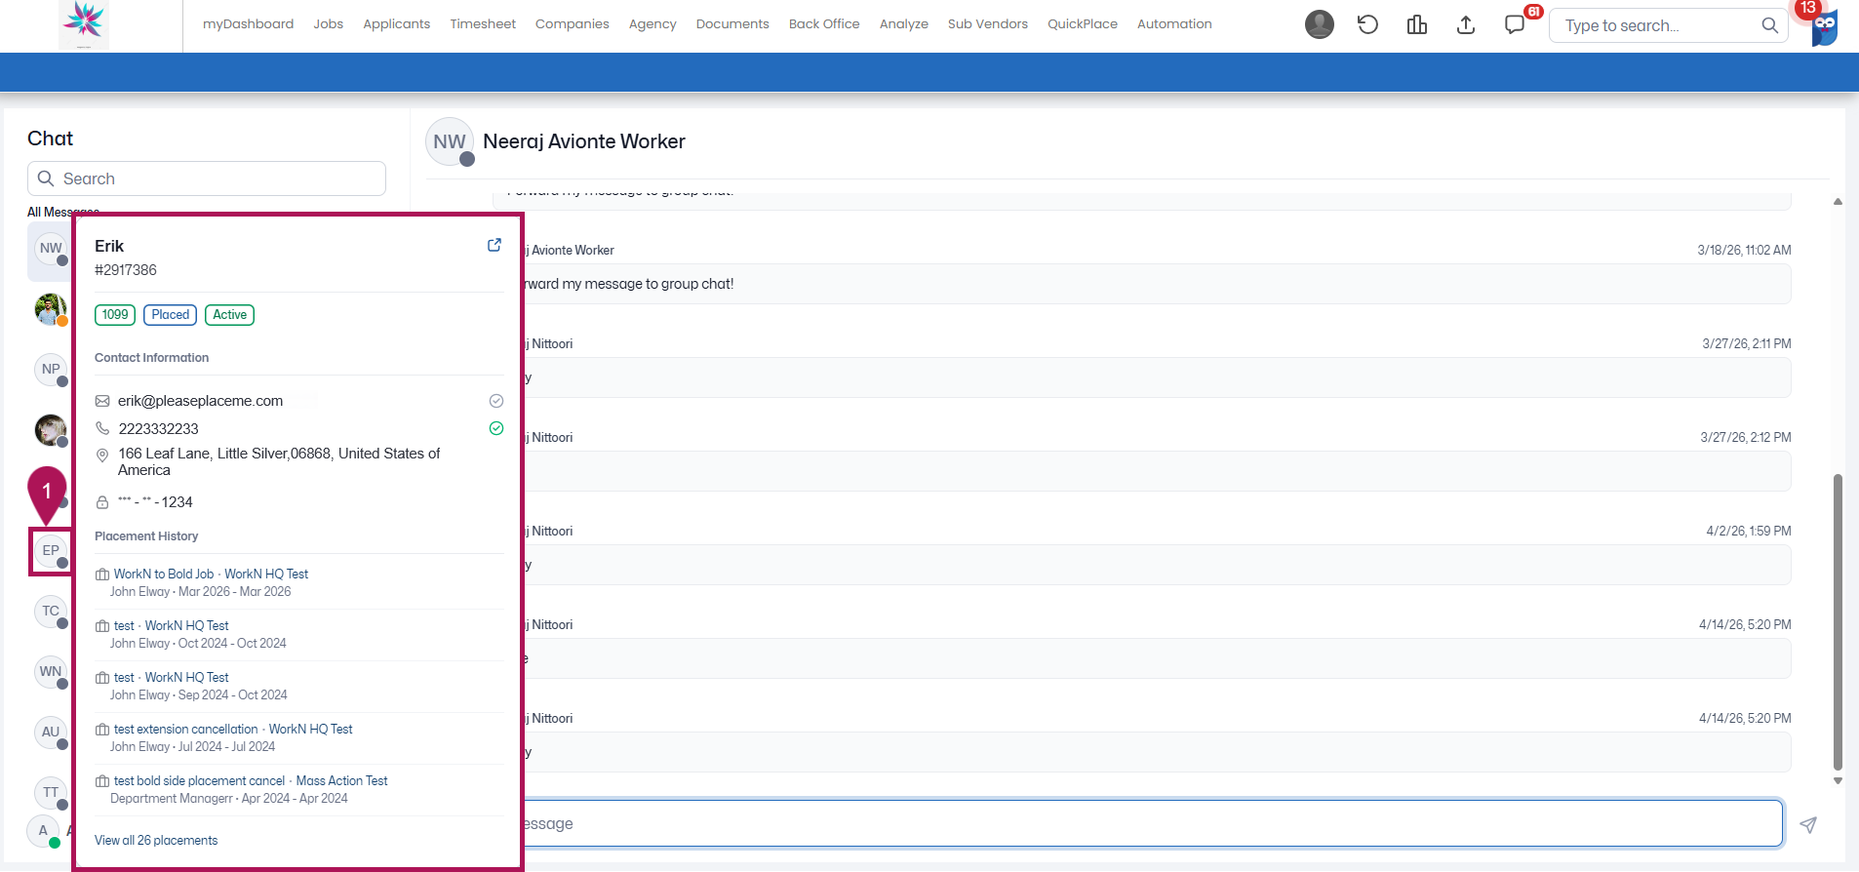Click Erik's ID #2917386
This screenshot has width=1859, height=872.
[x=126, y=270]
